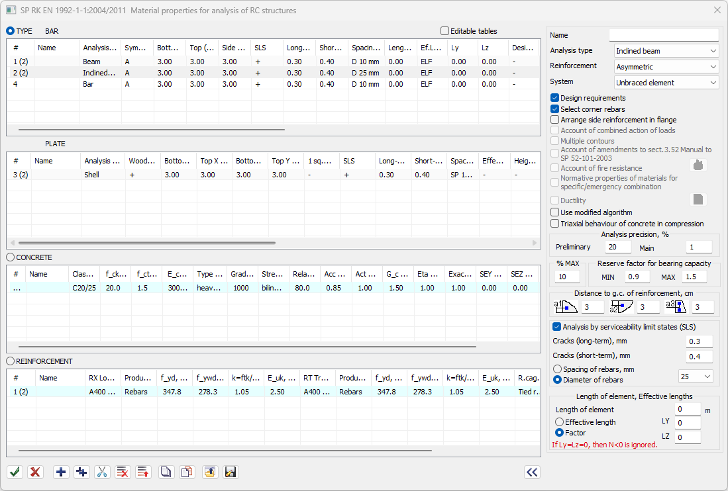Click the open-folder load icon
The width and height of the screenshot is (728, 491).
(209, 472)
